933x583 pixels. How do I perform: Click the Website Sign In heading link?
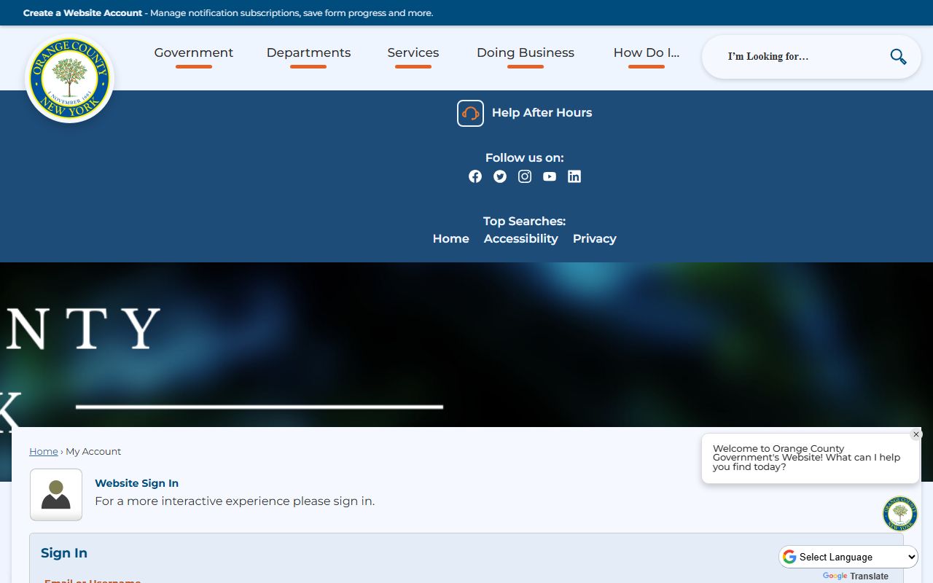136,483
